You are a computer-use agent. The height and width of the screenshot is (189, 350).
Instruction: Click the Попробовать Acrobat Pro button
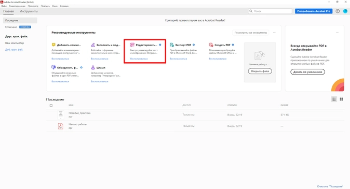point(314,11)
